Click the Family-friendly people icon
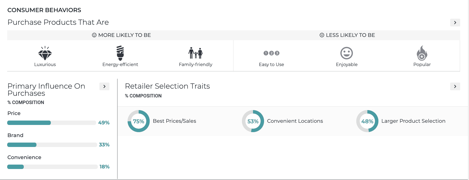The image size is (469, 180). [x=196, y=53]
